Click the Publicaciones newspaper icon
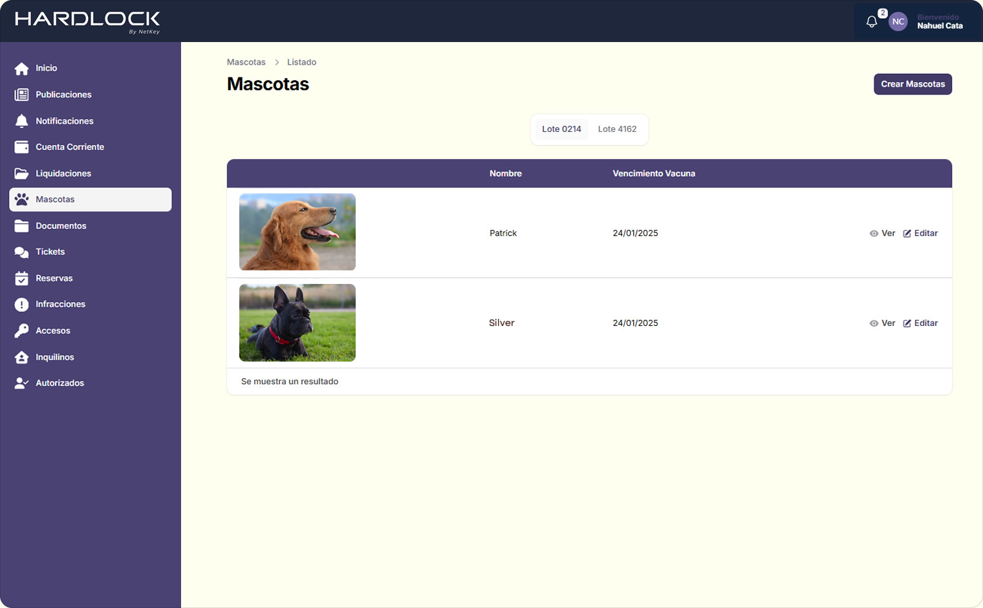Viewport: 983px width, 608px height. [x=21, y=95]
